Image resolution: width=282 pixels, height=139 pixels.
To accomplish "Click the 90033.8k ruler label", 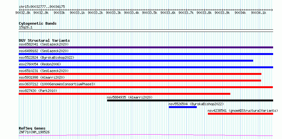I will point(204,13).
